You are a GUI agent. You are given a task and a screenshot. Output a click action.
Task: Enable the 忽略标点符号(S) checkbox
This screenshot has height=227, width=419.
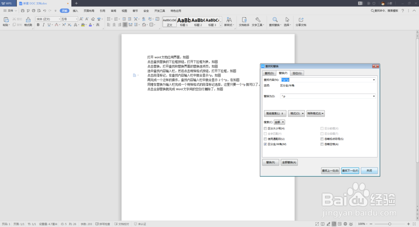pos(322,139)
